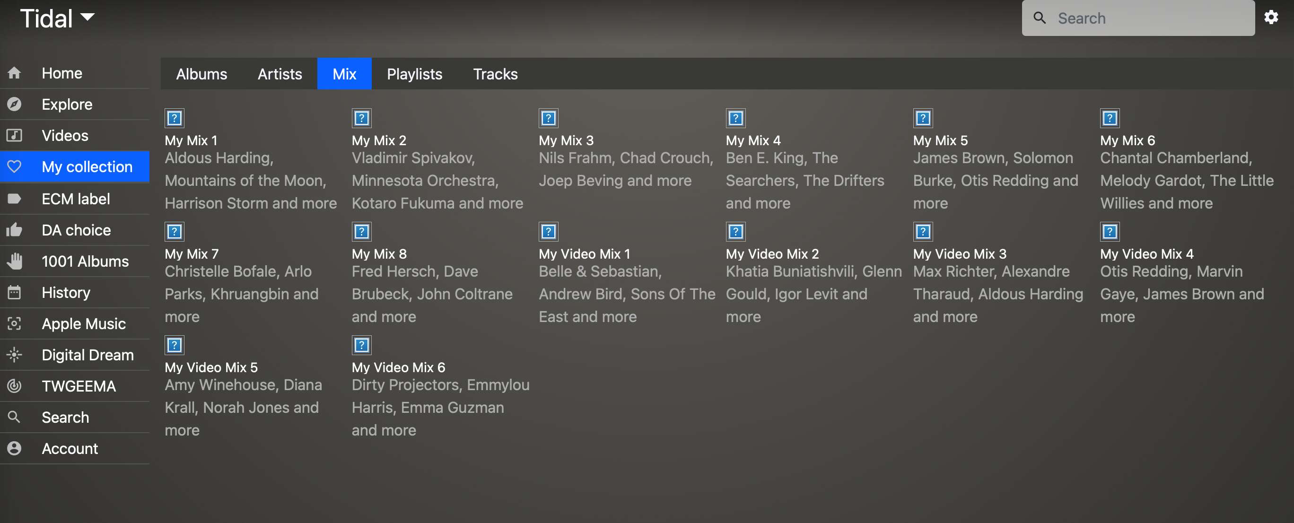The image size is (1294, 523).
Task: Click the "My Video Mix 5" title
Action: [211, 367]
